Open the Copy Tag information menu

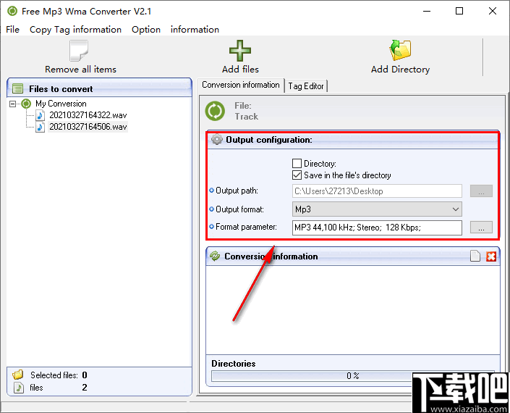75,29
